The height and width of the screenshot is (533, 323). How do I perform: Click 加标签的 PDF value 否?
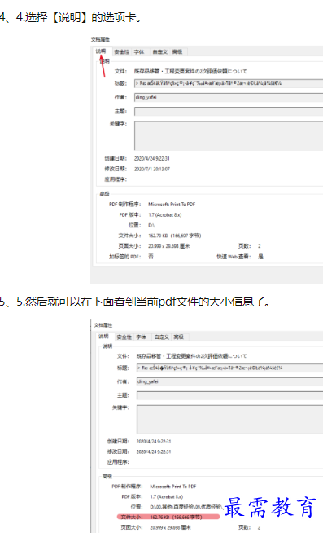click(x=151, y=256)
